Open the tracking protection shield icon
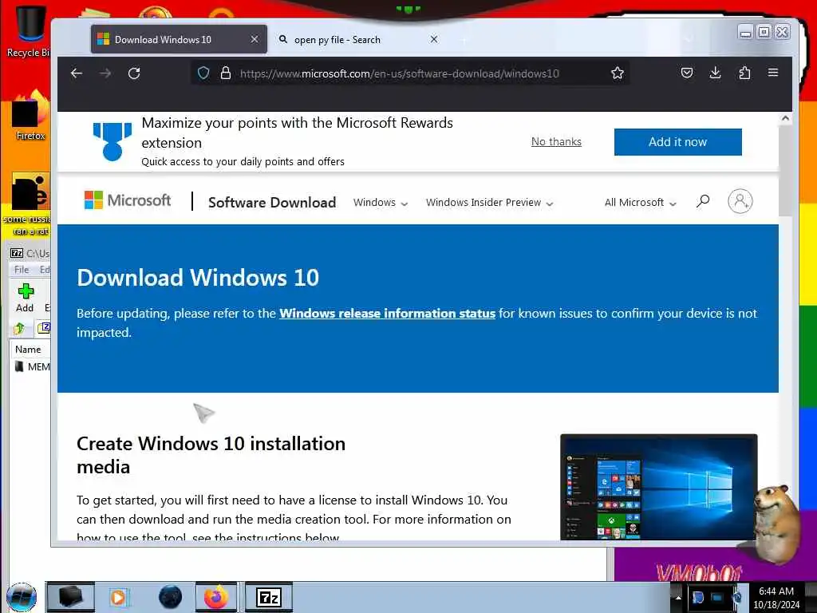 point(203,73)
